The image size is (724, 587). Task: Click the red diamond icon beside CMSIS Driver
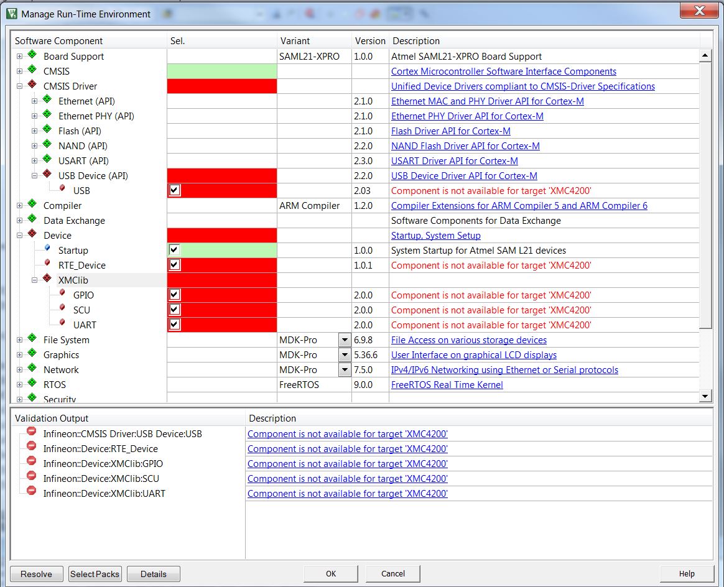(x=32, y=85)
